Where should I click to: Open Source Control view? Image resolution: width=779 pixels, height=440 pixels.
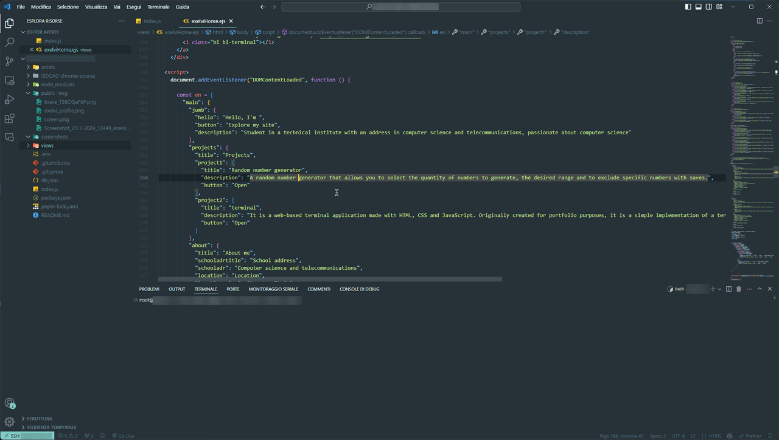(x=9, y=61)
